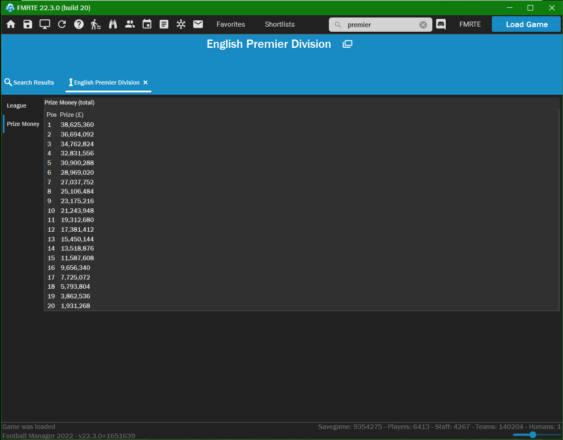Screen dimensions: 563x440
Task: Click the snowflake freeze icon
Action: click(181, 24)
